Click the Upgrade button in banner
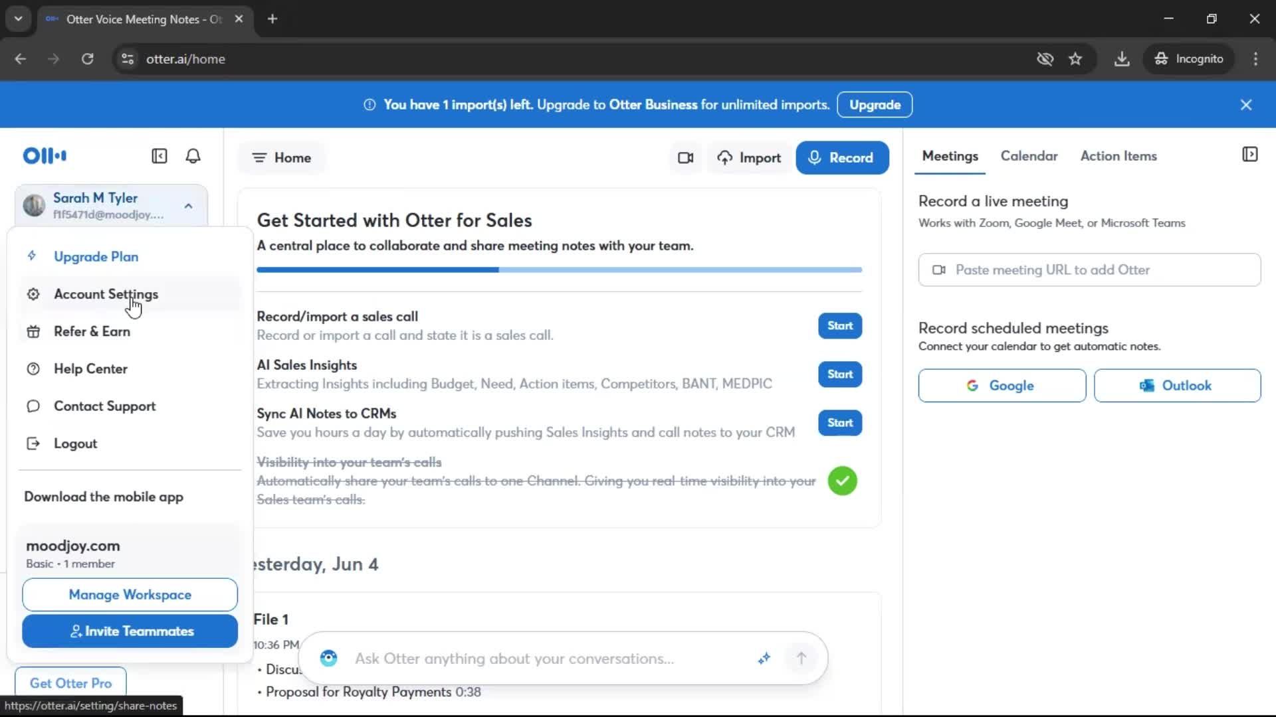The height and width of the screenshot is (717, 1276). pos(875,105)
